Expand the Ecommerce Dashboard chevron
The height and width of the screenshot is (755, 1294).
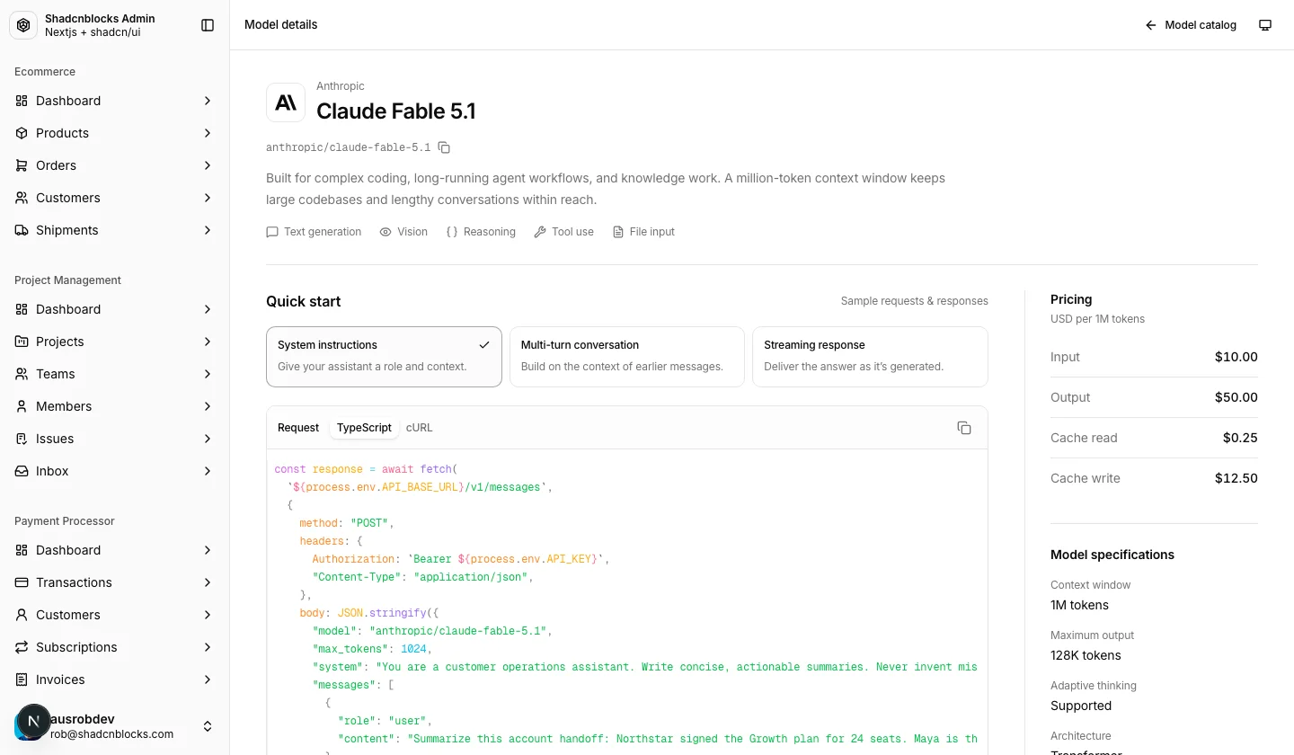coord(208,101)
